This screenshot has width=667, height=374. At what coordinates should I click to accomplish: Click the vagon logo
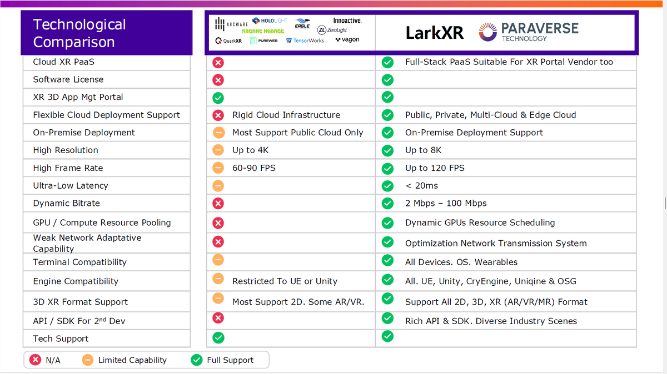[347, 40]
